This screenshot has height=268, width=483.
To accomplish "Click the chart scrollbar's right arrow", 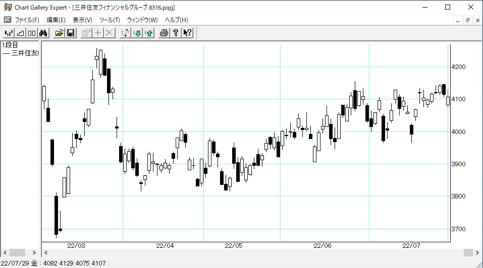I will tap(478, 252).
